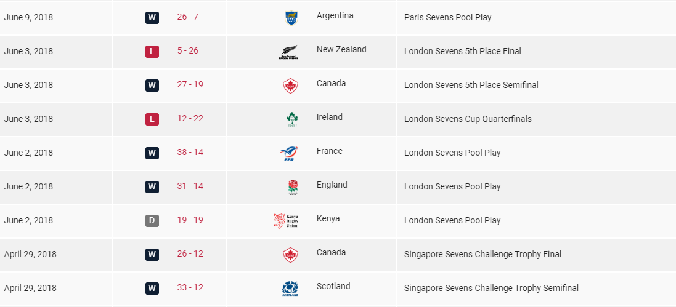This screenshot has width=676, height=307.
Task: Select the England team name
Action: [x=332, y=185]
